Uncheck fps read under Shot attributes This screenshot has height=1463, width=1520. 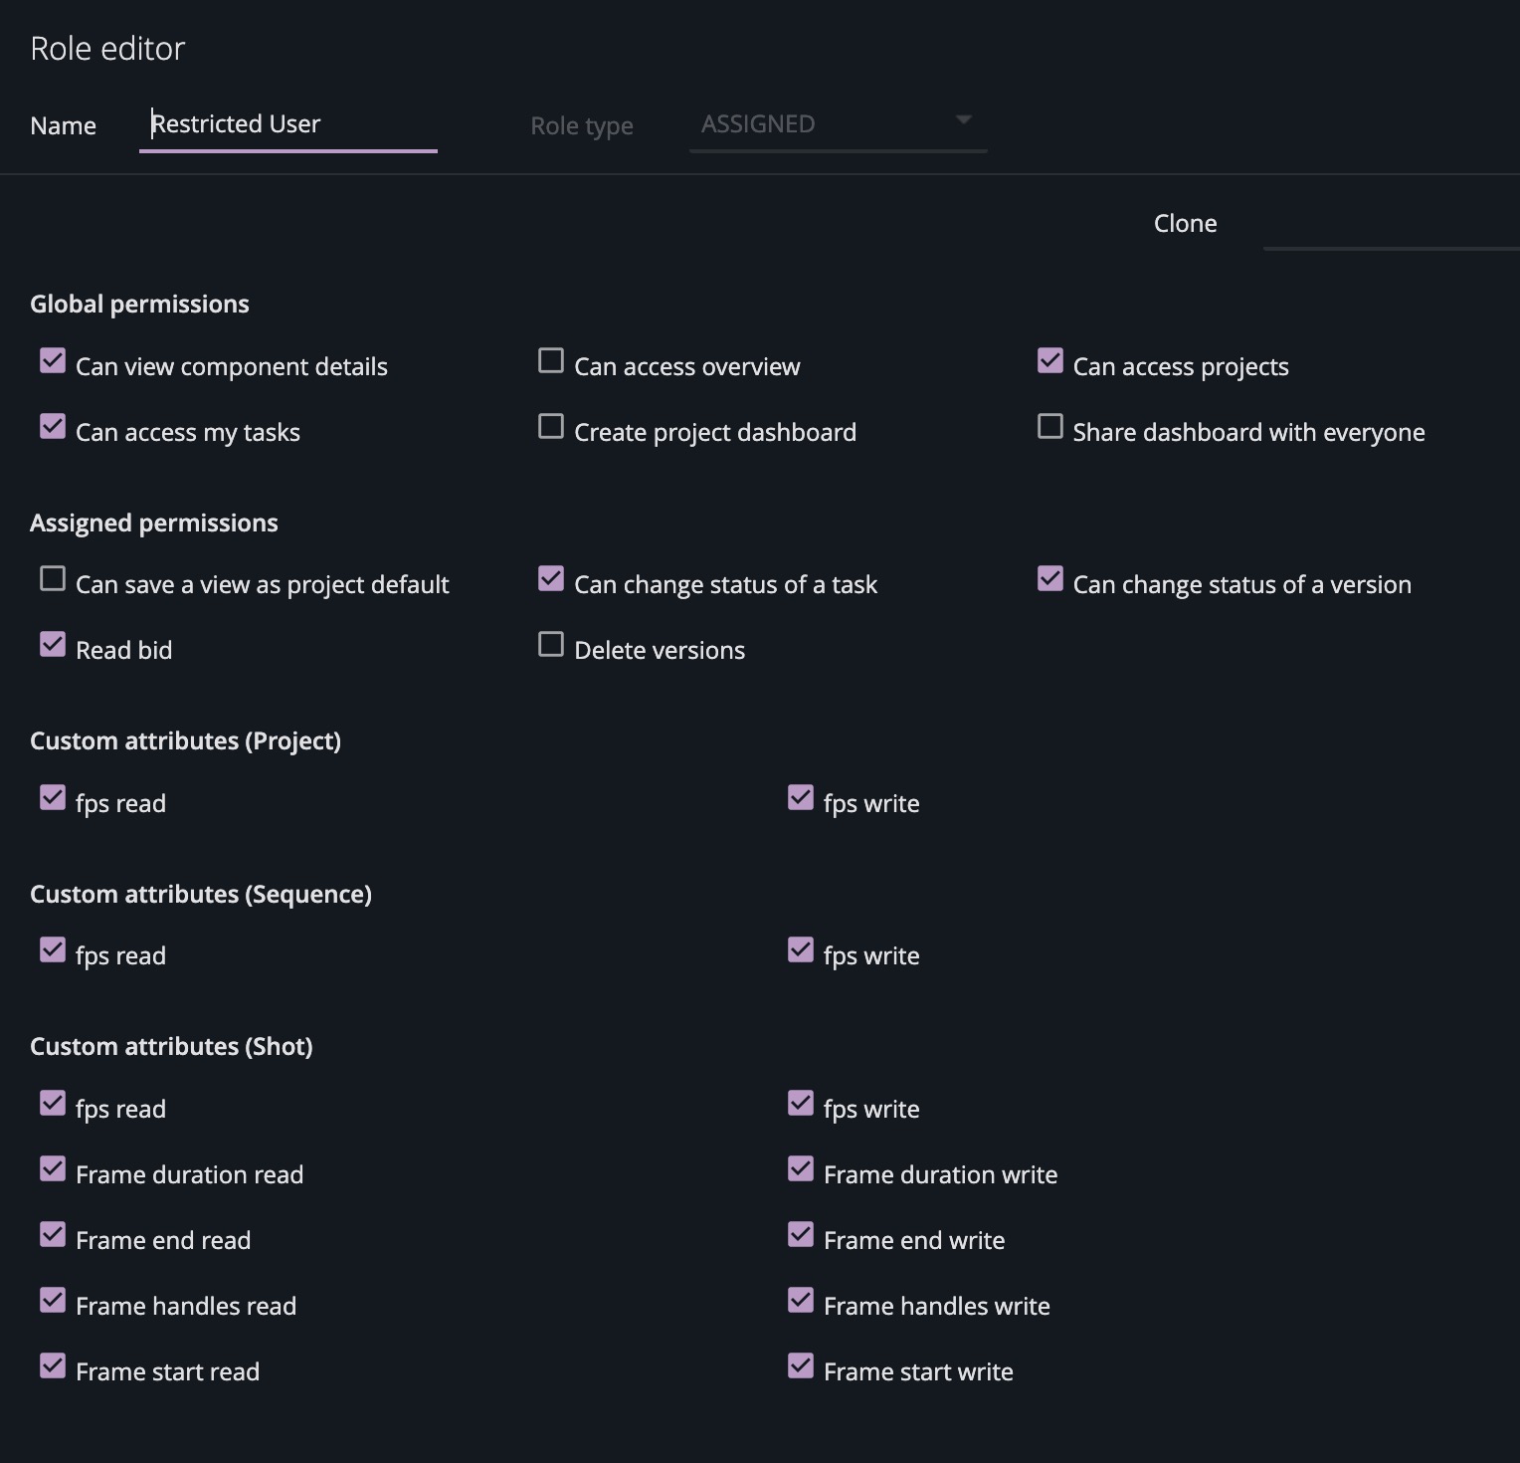[53, 1103]
